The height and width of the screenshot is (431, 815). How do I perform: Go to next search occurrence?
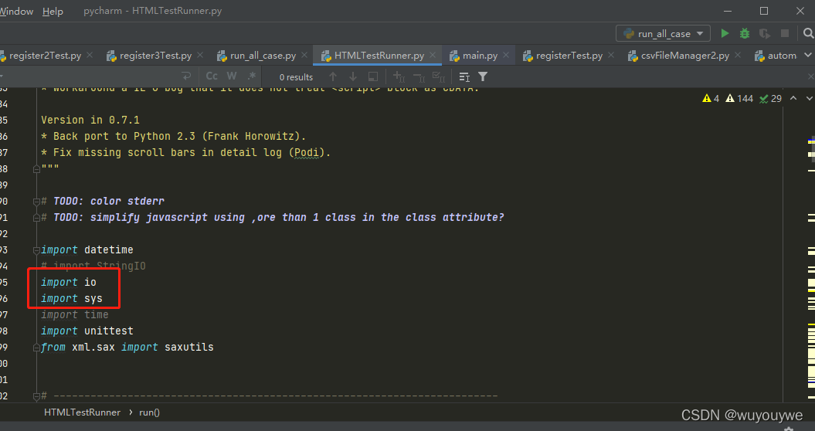353,76
